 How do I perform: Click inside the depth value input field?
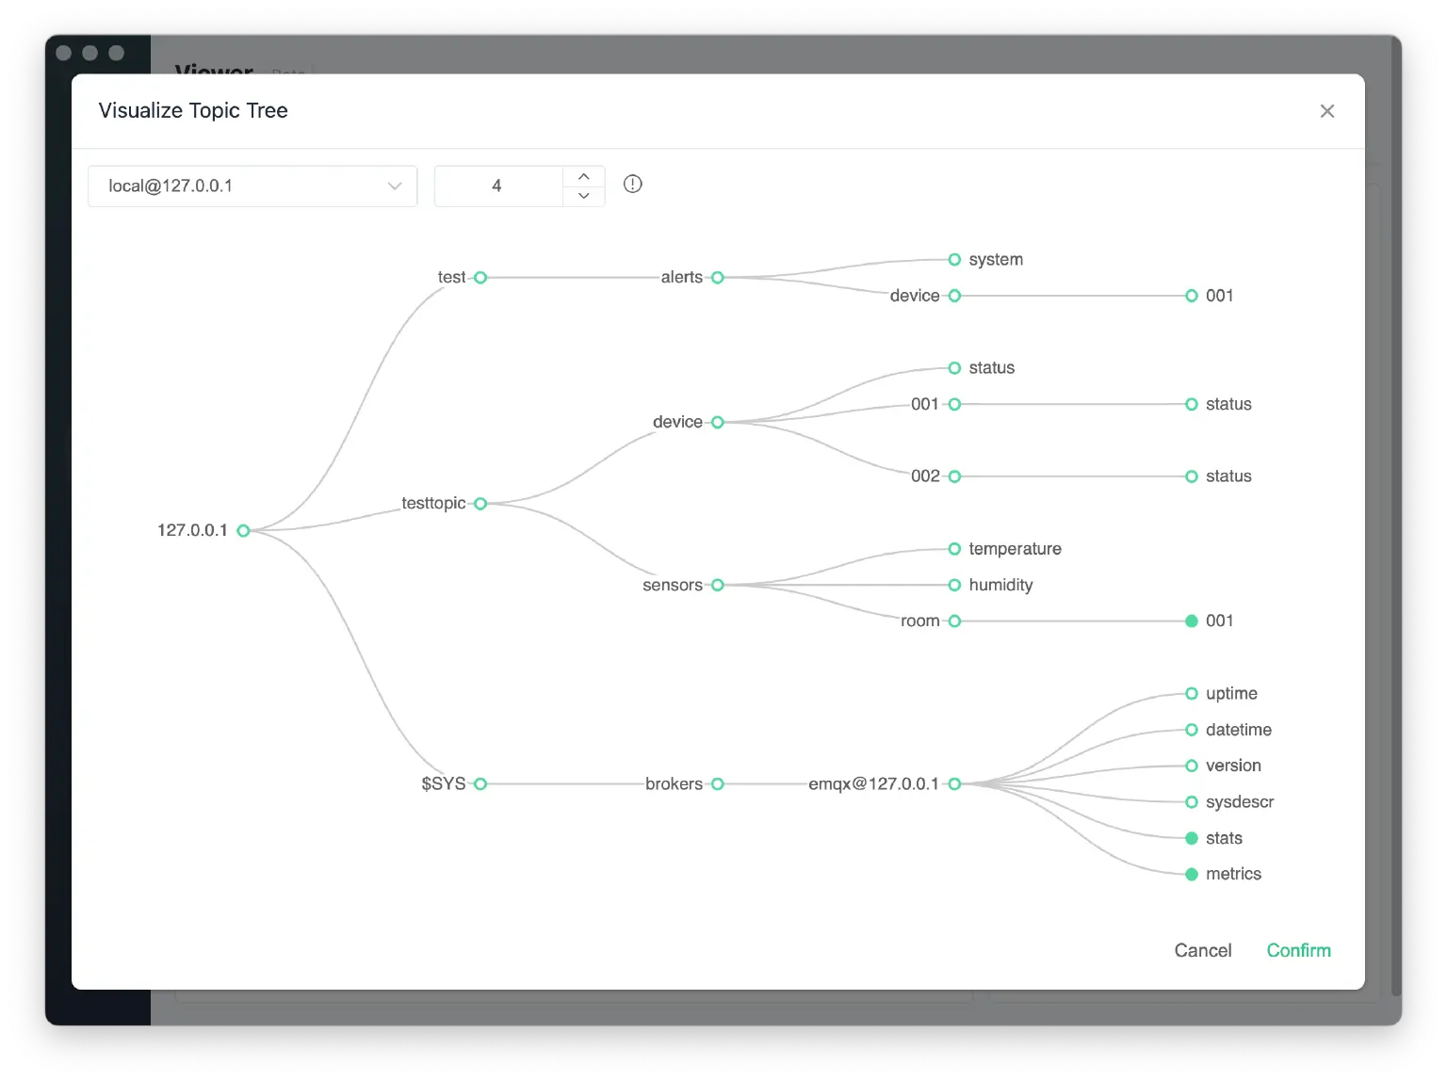point(496,186)
